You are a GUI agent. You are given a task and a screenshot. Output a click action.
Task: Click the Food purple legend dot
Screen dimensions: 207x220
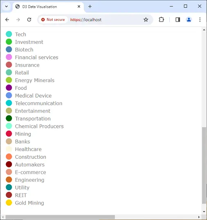click(9, 88)
